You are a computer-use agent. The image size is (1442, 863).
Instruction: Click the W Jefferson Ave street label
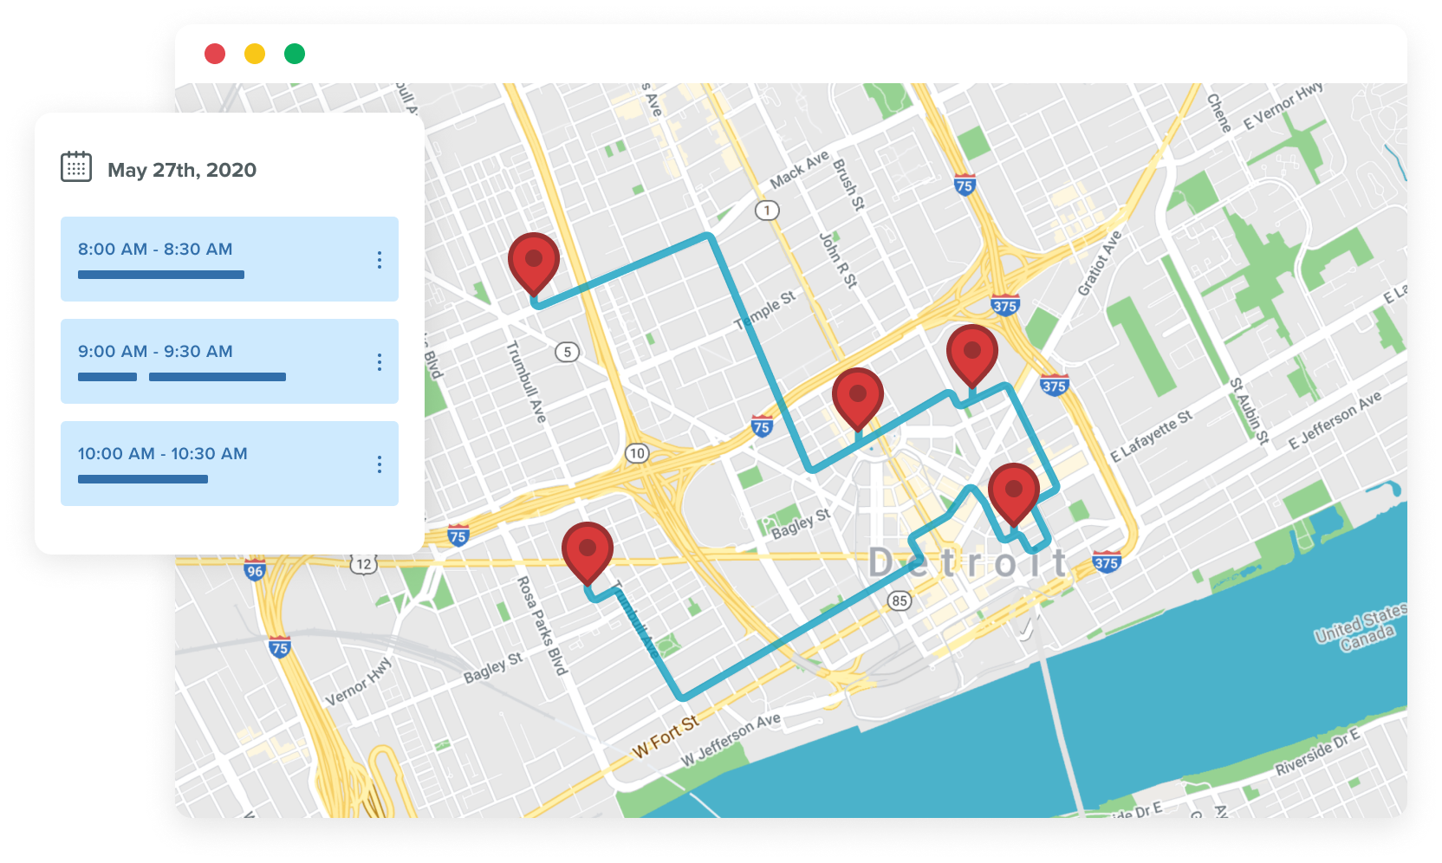click(731, 739)
